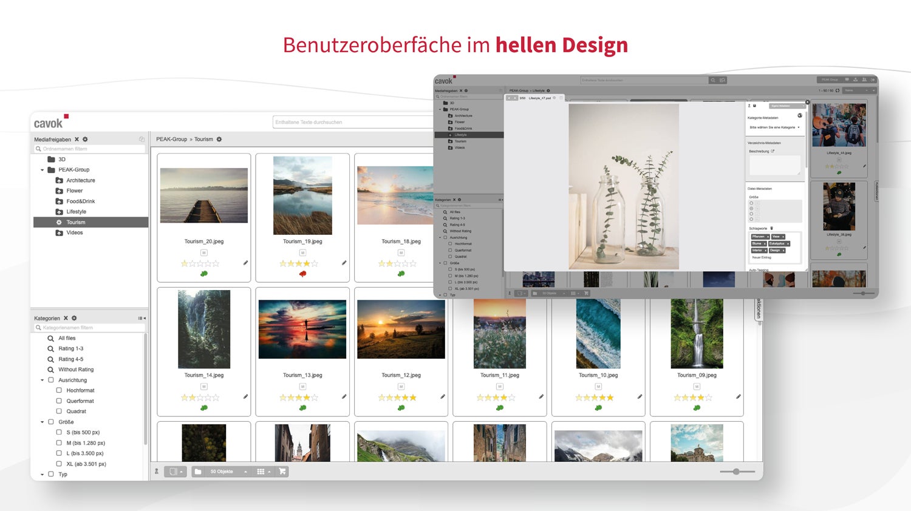The image size is (911, 511).
Task: Switch to the Eigene Metadaten tab
Action: pos(788,106)
